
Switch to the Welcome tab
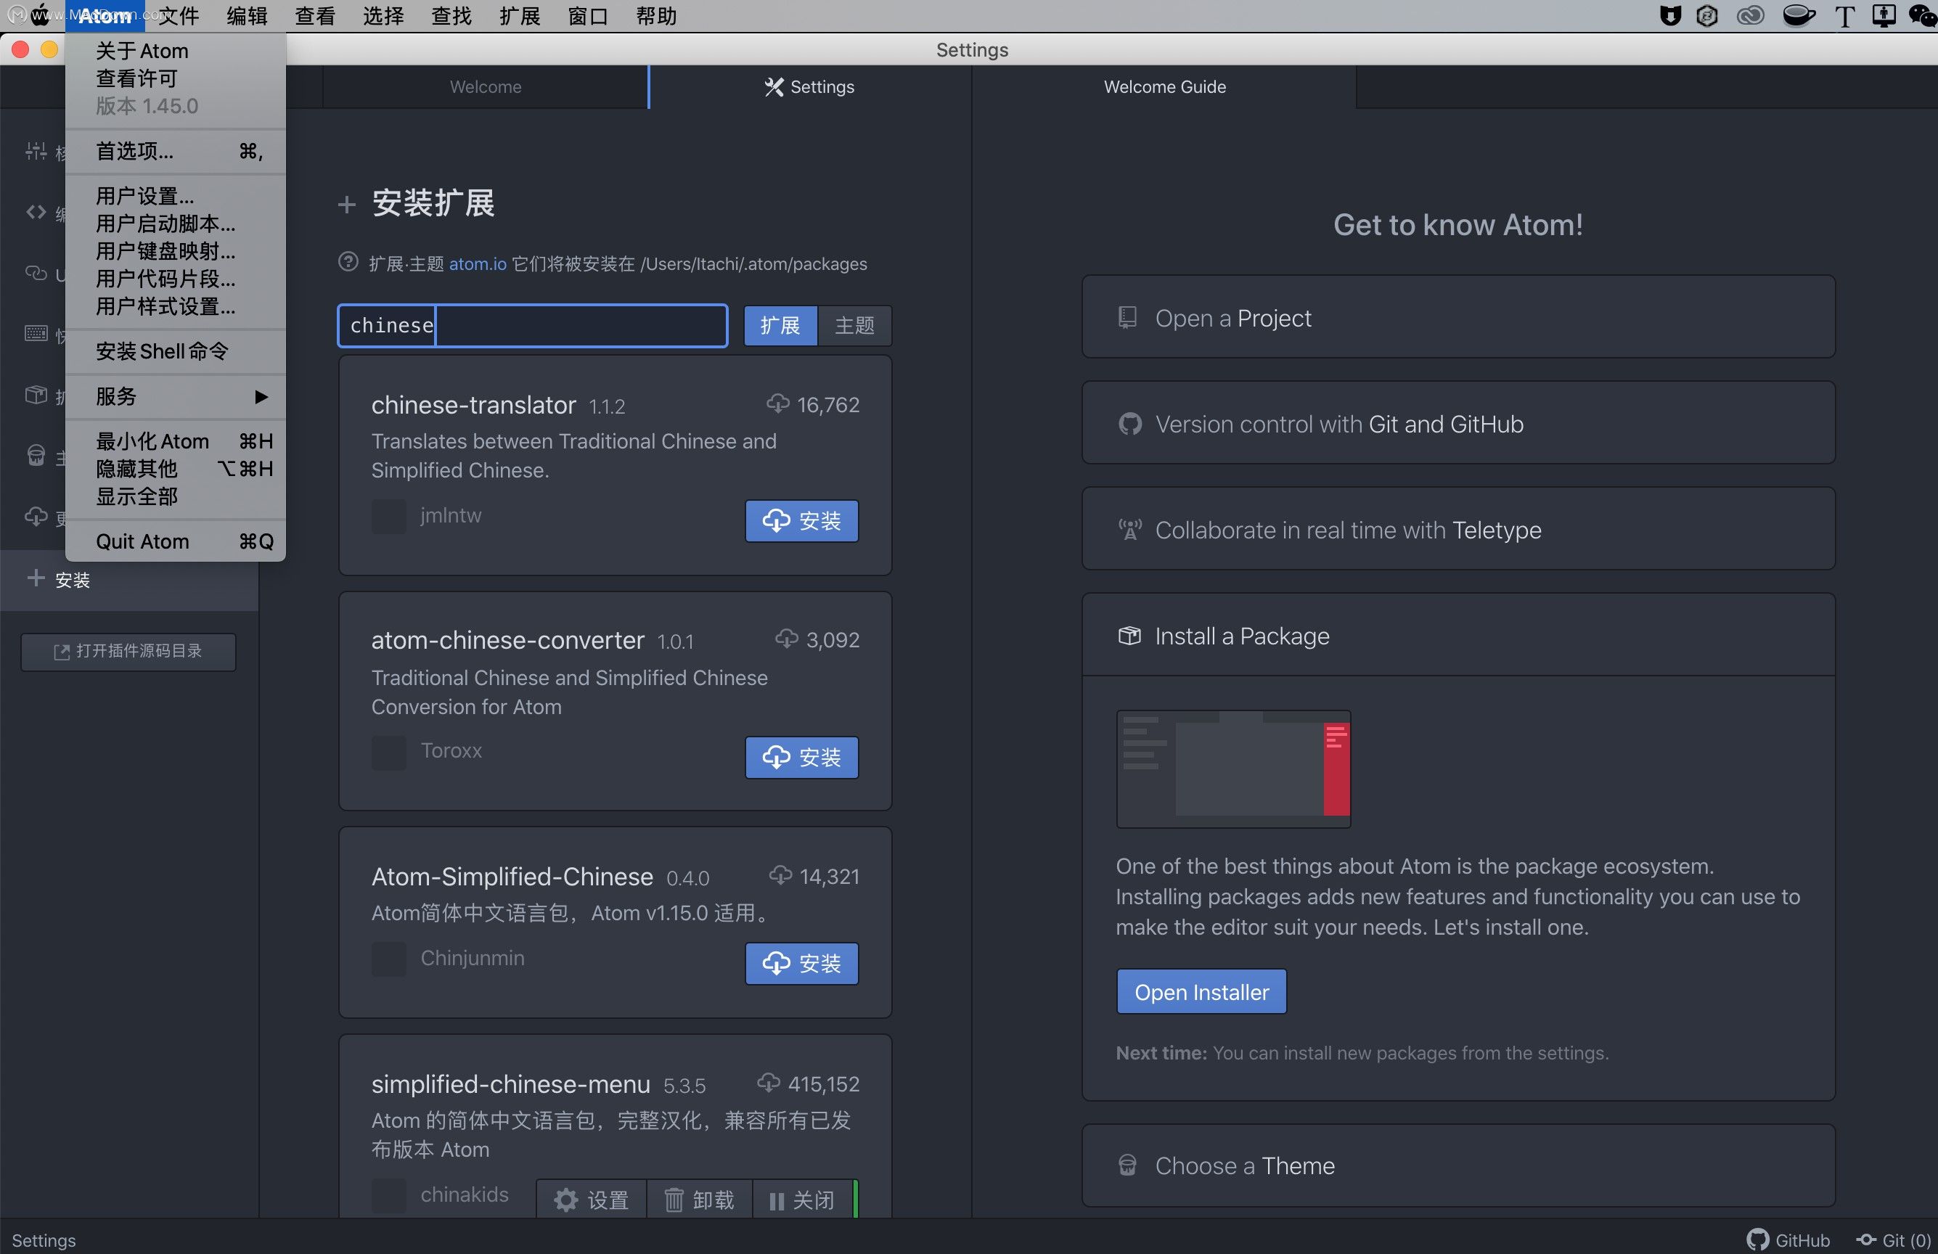pyautogui.click(x=486, y=86)
